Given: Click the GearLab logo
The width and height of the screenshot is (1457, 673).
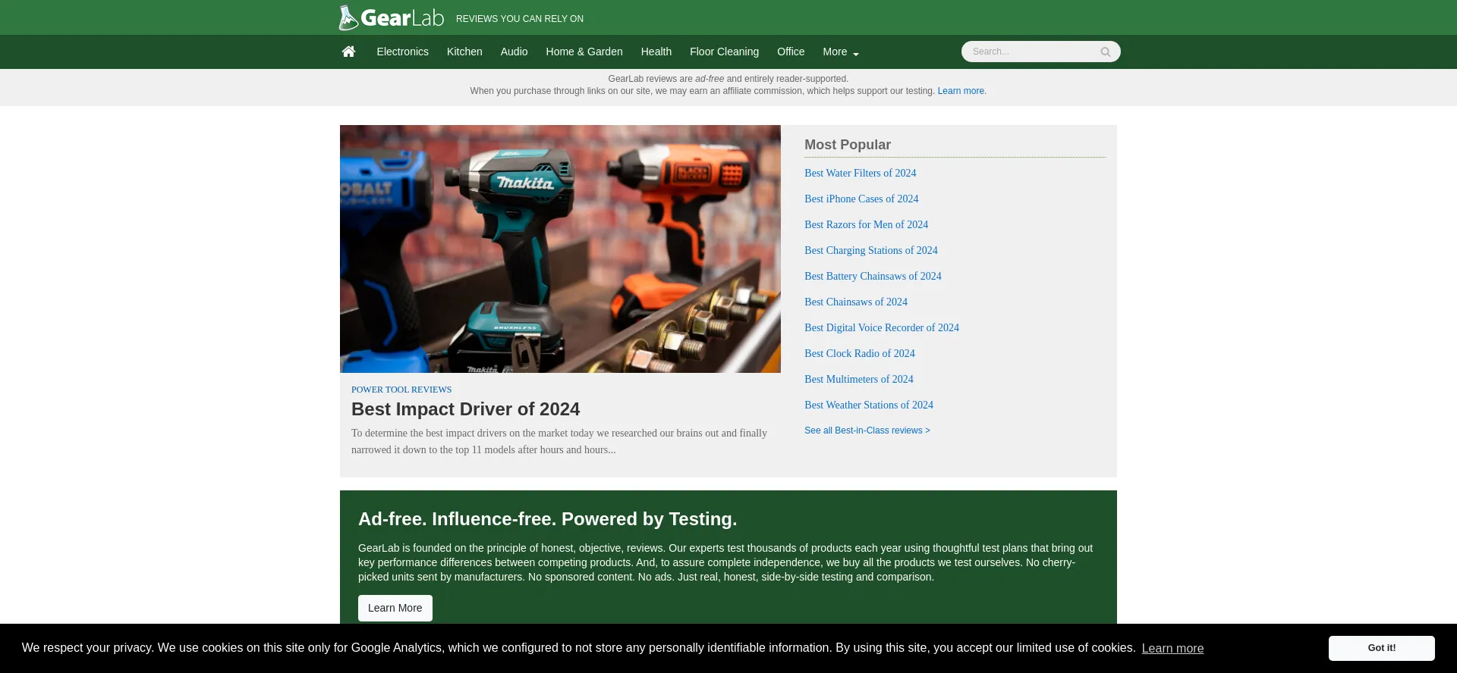Looking at the screenshot, I should [391, 17].
